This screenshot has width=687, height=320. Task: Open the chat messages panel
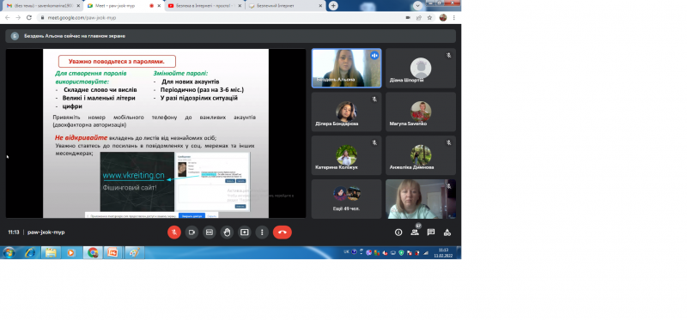coord(431,232)
